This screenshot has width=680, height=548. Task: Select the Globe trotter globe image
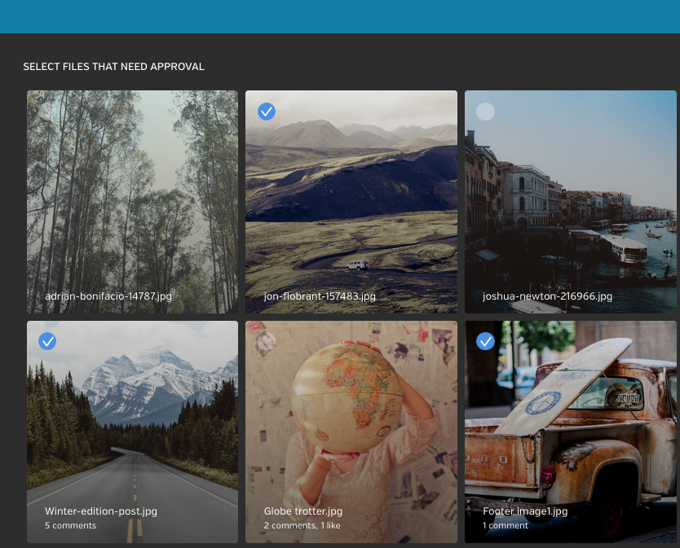(351, 432)
